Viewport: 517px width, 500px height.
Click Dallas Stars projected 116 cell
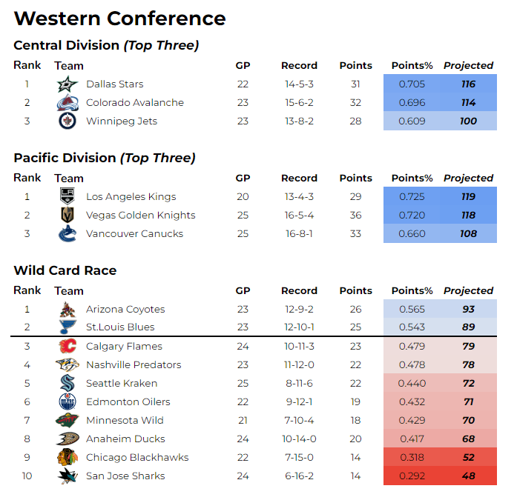[468, 84]
